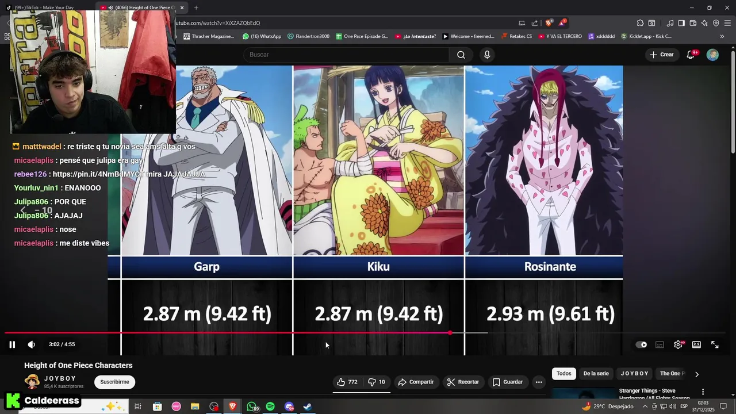Open the Brave Shields lion icon
Screen dimensions: 736x414
pos(549,23)
